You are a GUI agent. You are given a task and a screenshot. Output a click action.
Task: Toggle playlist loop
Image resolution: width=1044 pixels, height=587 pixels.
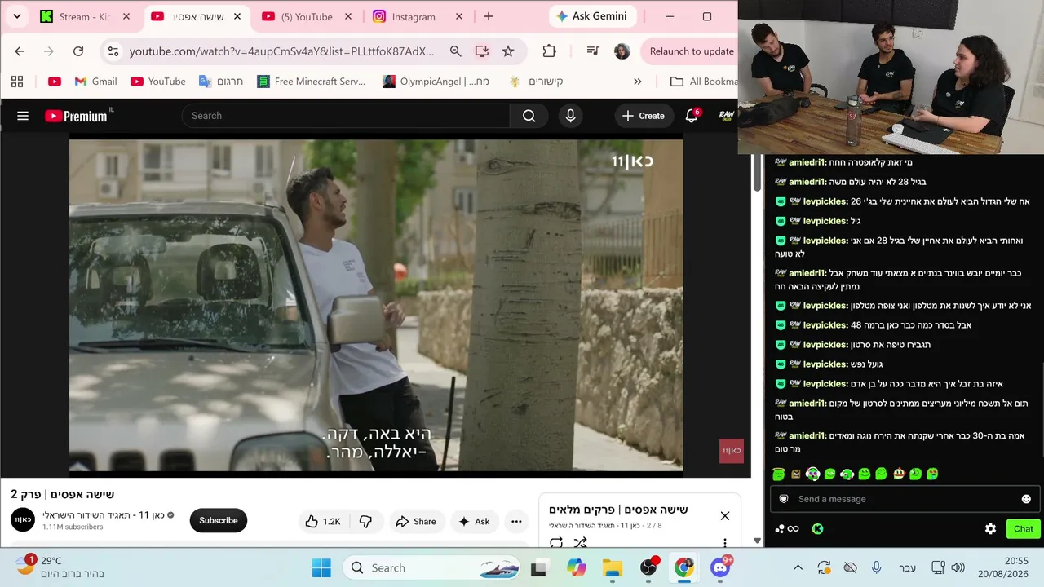click(x=556, y=542)
